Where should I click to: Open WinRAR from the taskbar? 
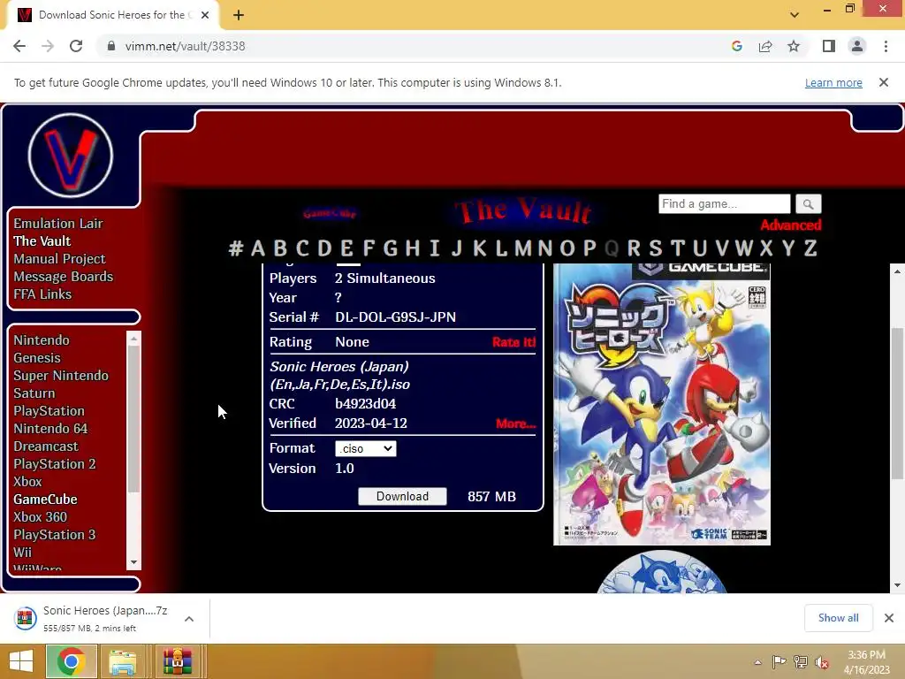click(x=177, y=661)
